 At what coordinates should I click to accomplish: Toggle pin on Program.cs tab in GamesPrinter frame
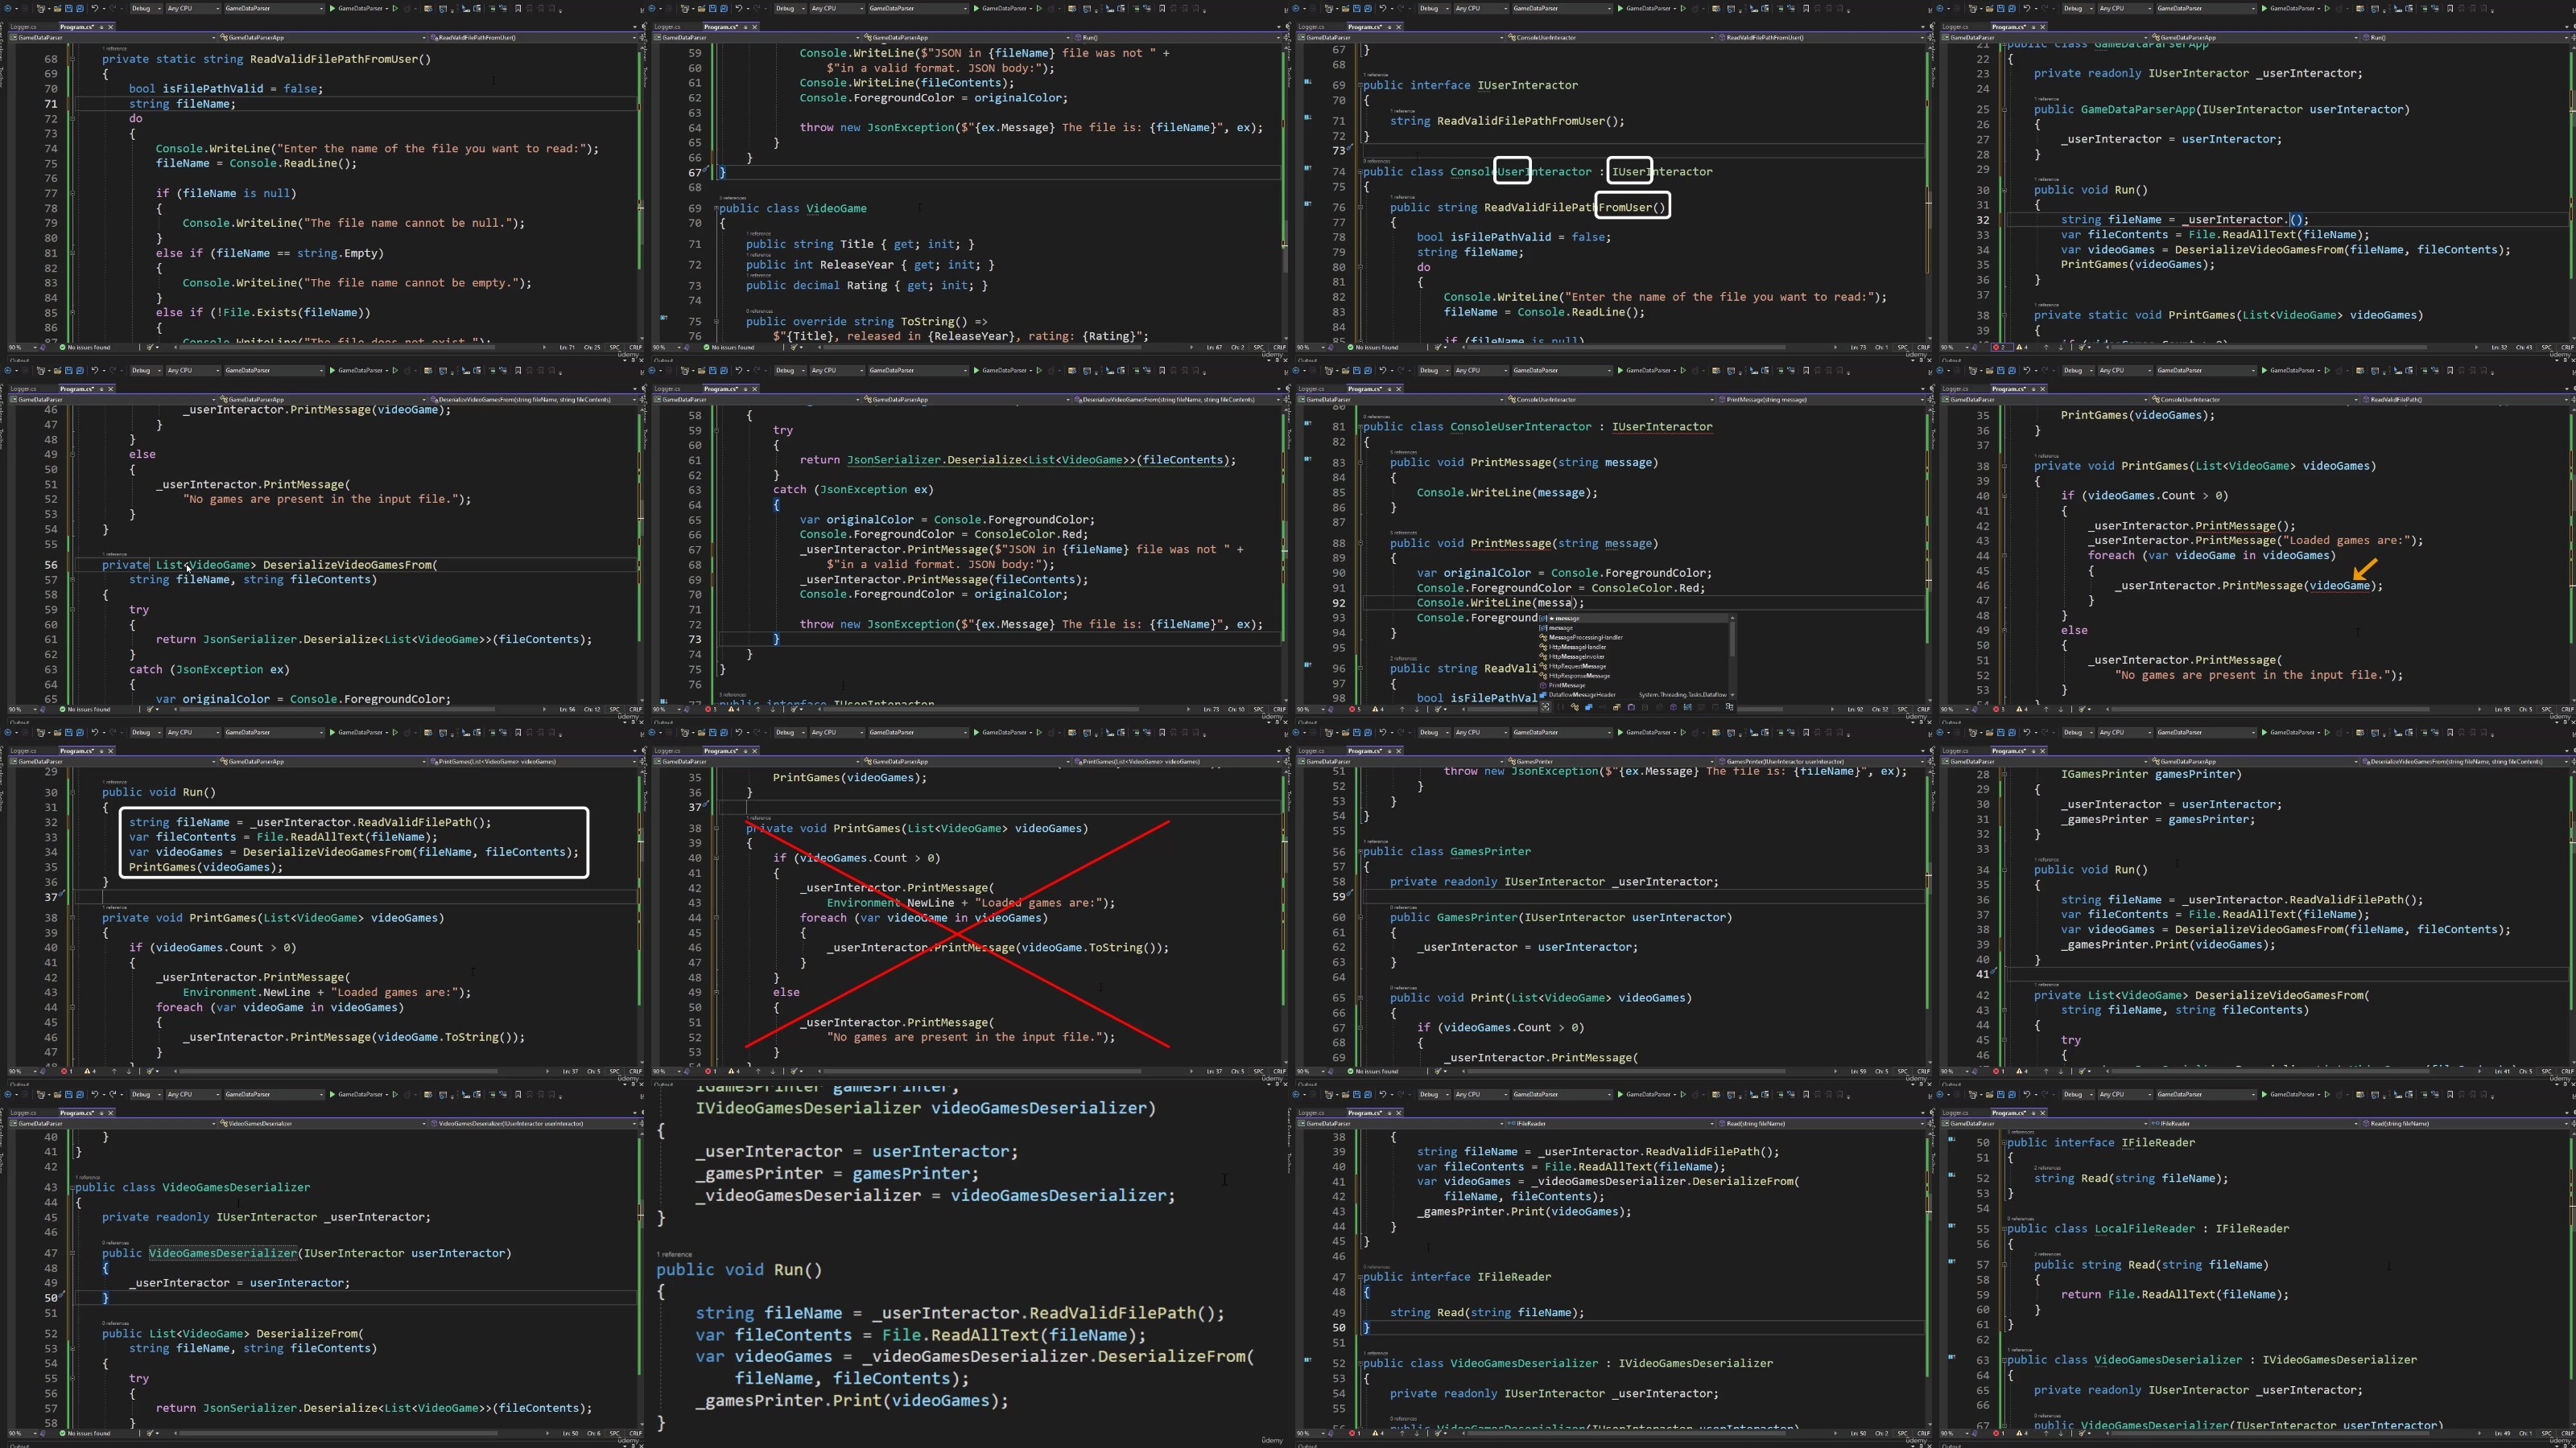click(1390, 751)
